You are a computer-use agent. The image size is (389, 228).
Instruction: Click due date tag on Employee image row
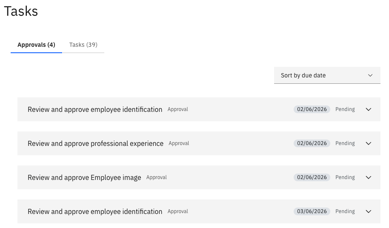312,177
